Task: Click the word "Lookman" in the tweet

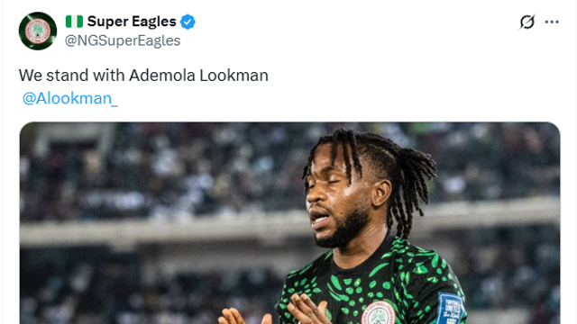Action: click(234, 76)
